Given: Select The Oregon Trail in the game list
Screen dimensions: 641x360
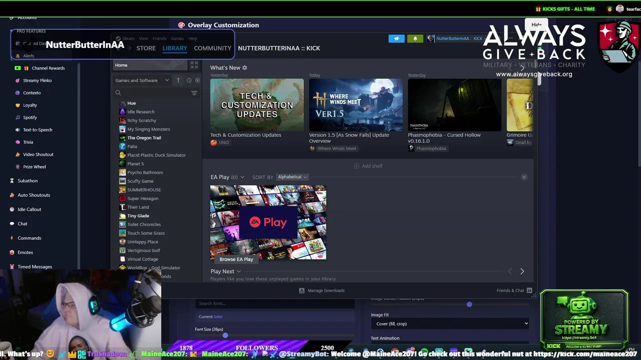Looking at the screenshot, I should point(144,138).
